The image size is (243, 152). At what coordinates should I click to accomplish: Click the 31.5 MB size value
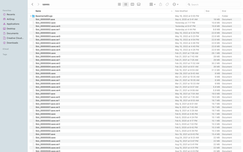pos(215,70)
